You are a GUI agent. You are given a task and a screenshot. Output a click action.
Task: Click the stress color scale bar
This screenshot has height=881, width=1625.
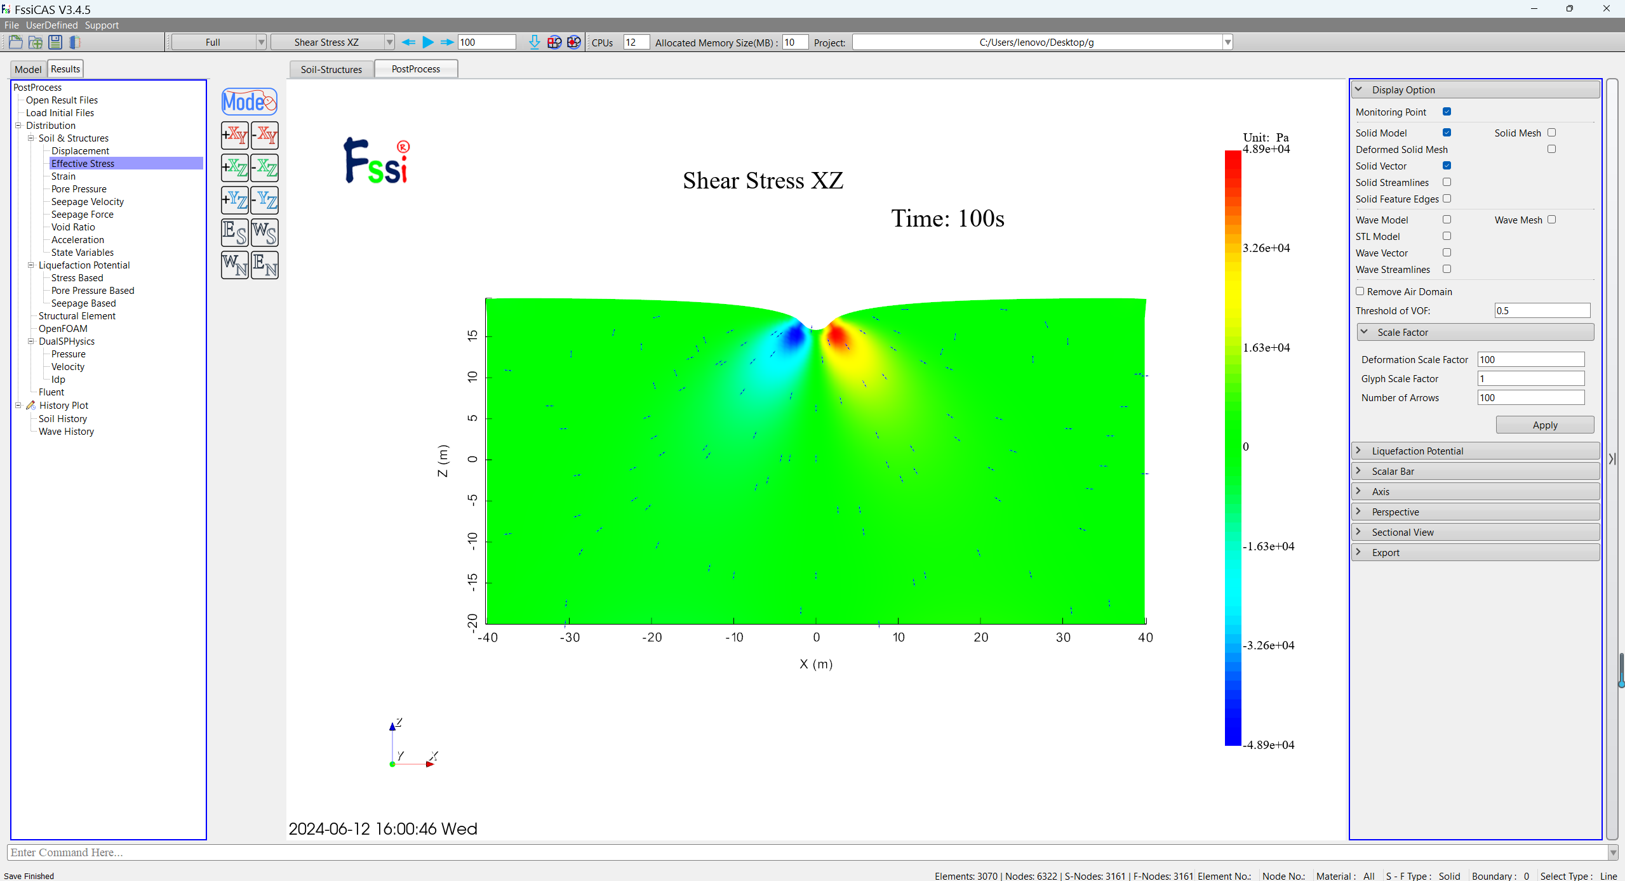[x=1233, y=447]
